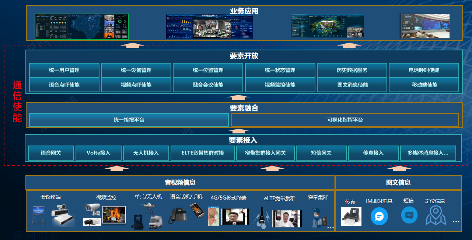
Task: Open the green-bordered dashboard thumbnail in 业务应用
Action: [81, 26]
